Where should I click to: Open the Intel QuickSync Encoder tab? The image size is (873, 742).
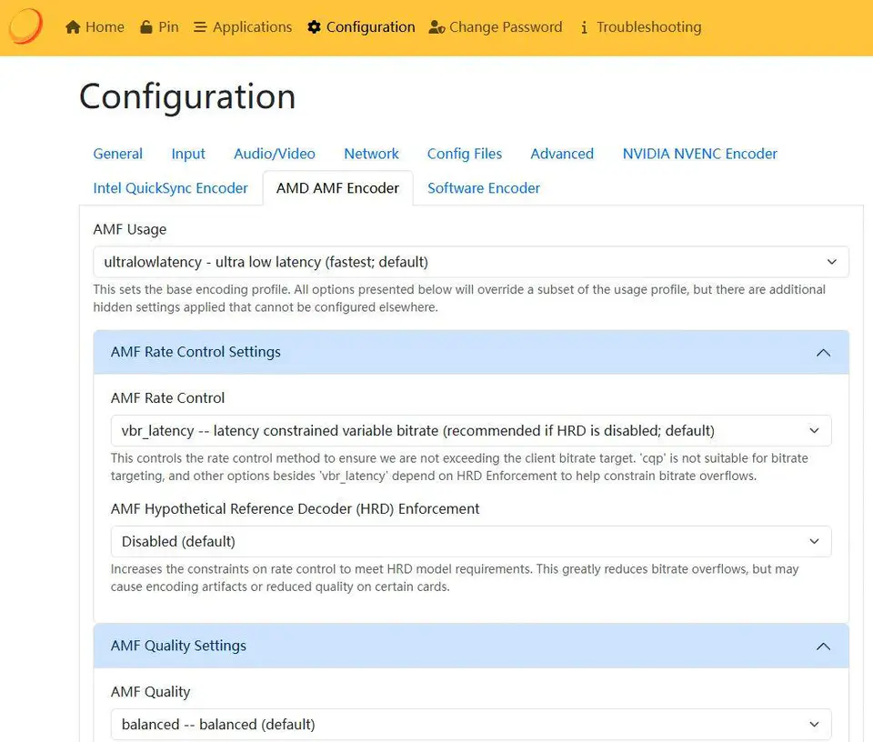click(x=170, y=188)
